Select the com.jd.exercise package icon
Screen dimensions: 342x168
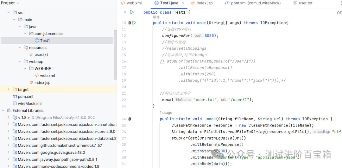[x=31, y=34]
